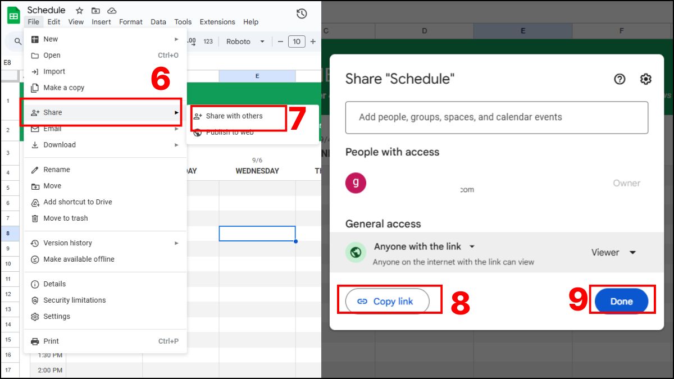The image size is (674, 379).
Task: Open version history via the clock icon
Action: pyautogui.click(x=301, y=14)
